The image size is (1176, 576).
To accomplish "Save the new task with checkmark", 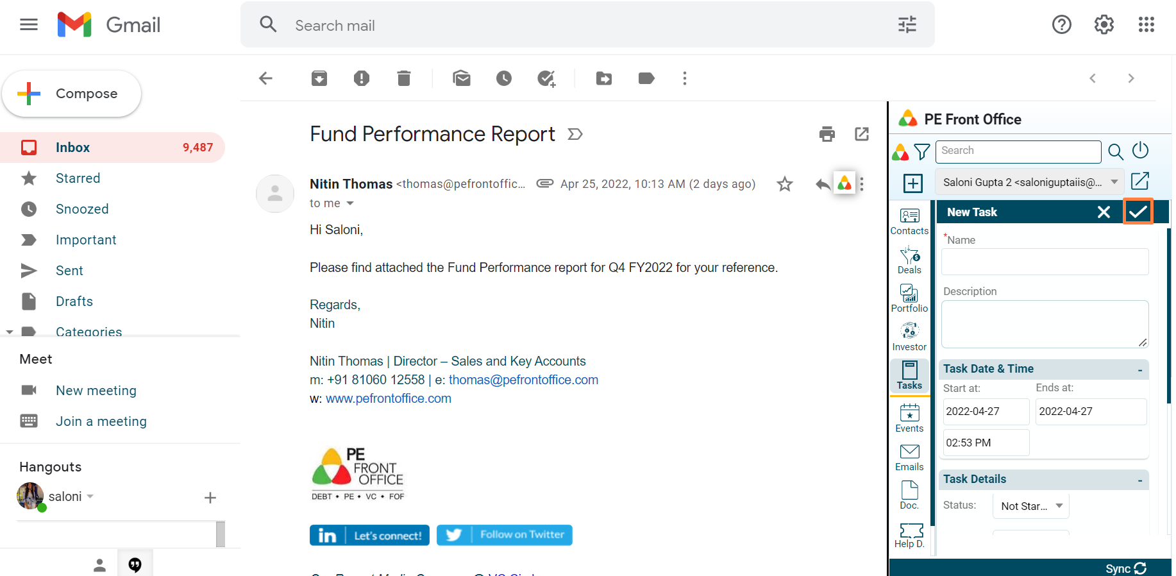I will (1138, 212).
